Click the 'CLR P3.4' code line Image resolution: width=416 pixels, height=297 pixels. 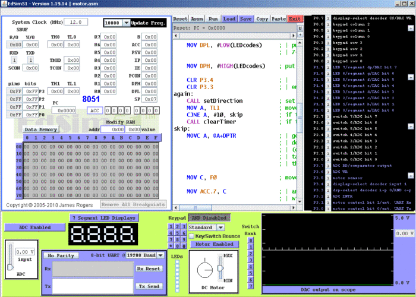[200, 80]
